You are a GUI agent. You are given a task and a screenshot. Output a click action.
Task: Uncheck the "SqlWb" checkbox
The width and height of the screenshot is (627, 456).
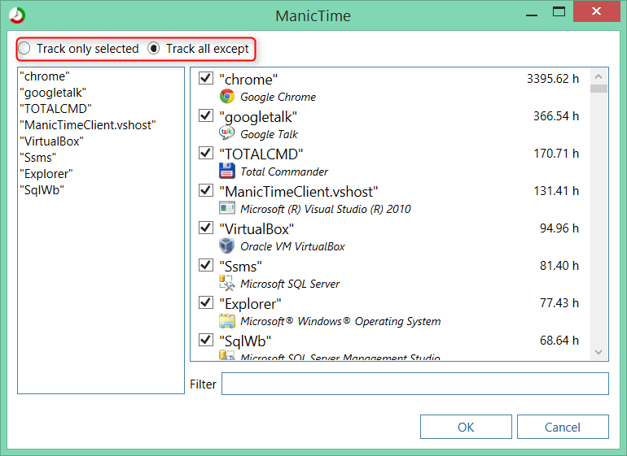[206, 340]
